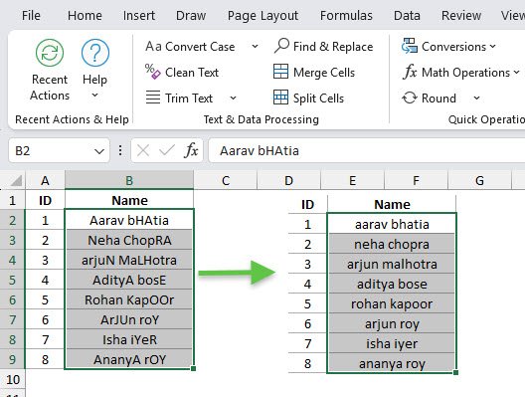The width and height of the screenshot is (525, 397).
Task: Open the Name Box dropdown arrow
Action: [x=99, y=151]
